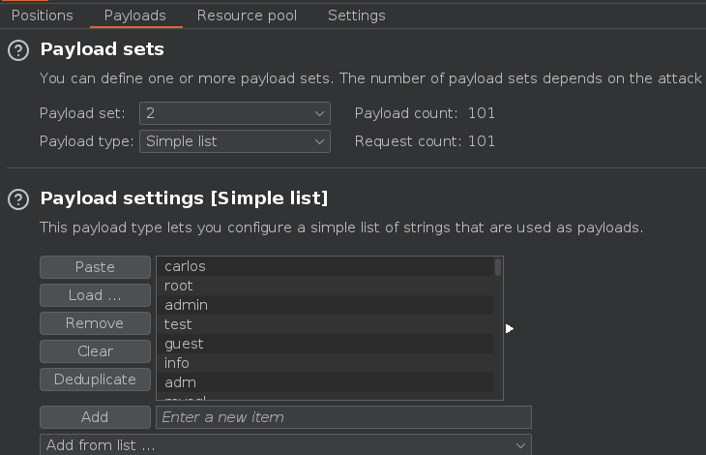The height and width of the screenshot is (455, 706).
Task: Open help for Payload settings section
Action: point(17,199)
